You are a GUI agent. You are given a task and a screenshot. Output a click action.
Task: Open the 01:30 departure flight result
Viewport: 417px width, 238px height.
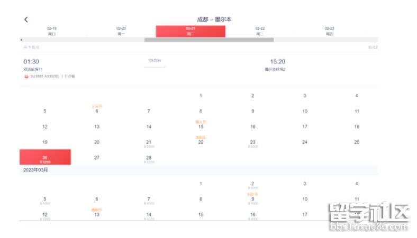tap(31, 62)
